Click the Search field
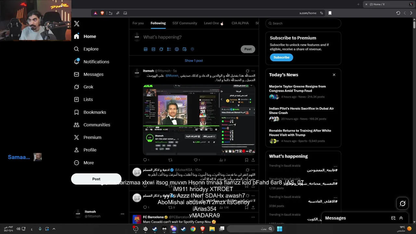Image resolution: width=416 pixels, height=234 pixels. pyautogui.click(x=303, y=23)
